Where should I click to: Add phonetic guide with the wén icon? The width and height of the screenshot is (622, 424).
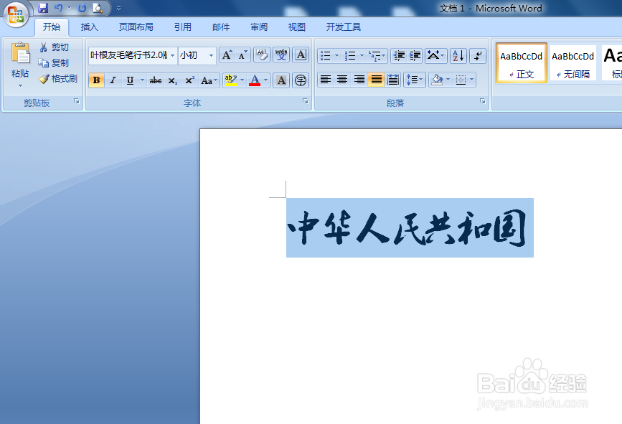tap(281, 55)
